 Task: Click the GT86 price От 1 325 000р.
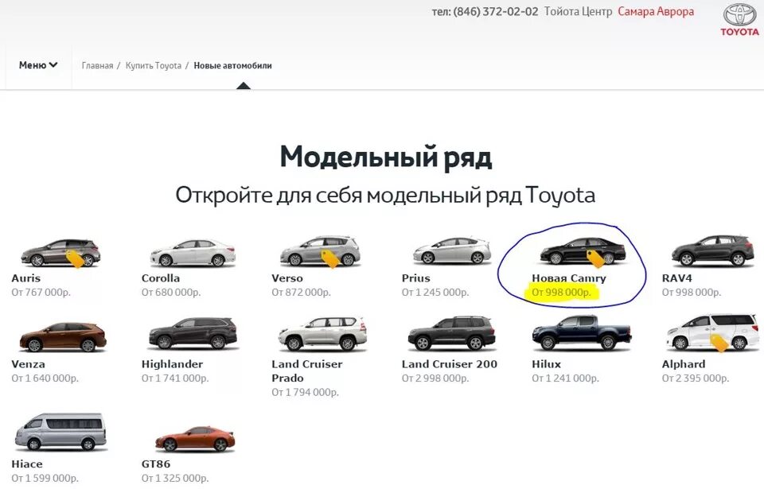(175, 478)
